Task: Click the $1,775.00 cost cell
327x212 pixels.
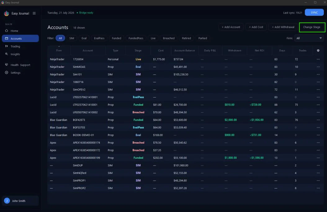Action: (x=159, y=59)
